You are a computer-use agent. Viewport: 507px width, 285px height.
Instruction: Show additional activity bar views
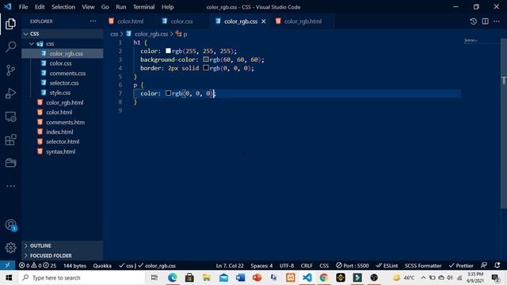(x=10, y=186)
